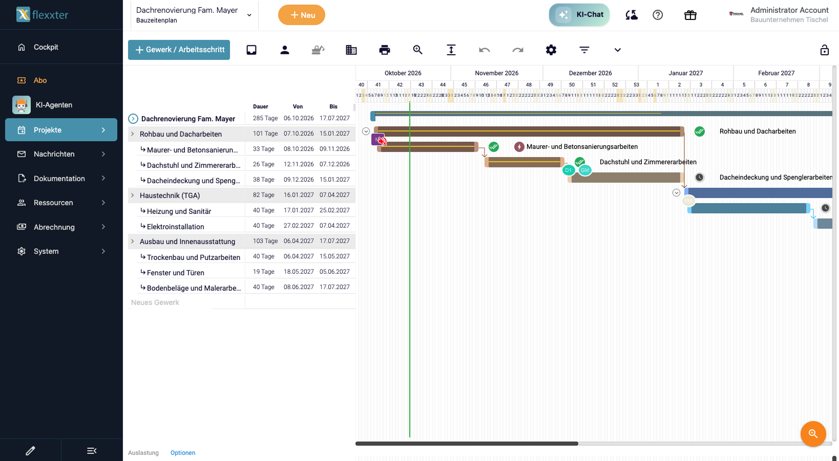The image size is (839, 461).
Task: Click the Neu button
Action: [302, 15]
